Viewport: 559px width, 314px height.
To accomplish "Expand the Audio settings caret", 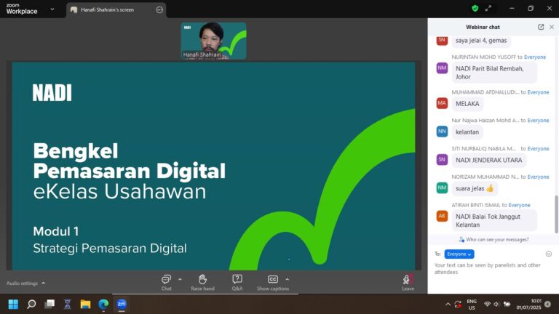I will (43, 283).
